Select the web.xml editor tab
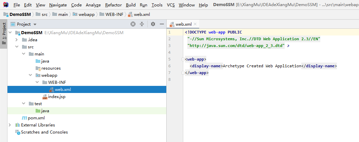359x142 pixels. [183, 24]
